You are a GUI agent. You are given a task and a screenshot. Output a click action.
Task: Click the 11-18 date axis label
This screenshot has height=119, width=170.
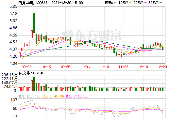(104, 67)
